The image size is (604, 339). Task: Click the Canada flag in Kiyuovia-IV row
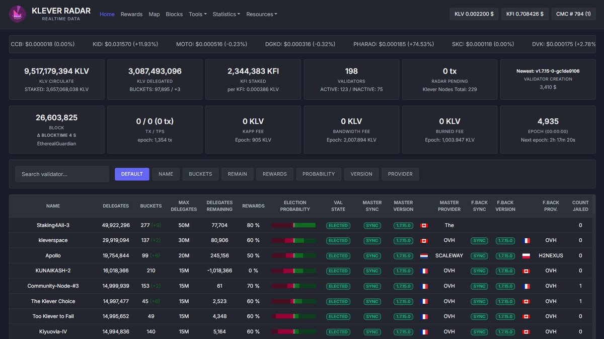(526, 332)
